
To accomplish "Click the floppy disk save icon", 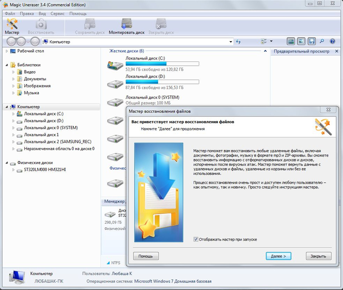I will point(312,41).
